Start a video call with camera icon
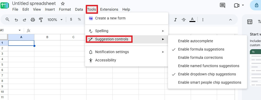The image size is (261, 100). [x=236, y=5]
